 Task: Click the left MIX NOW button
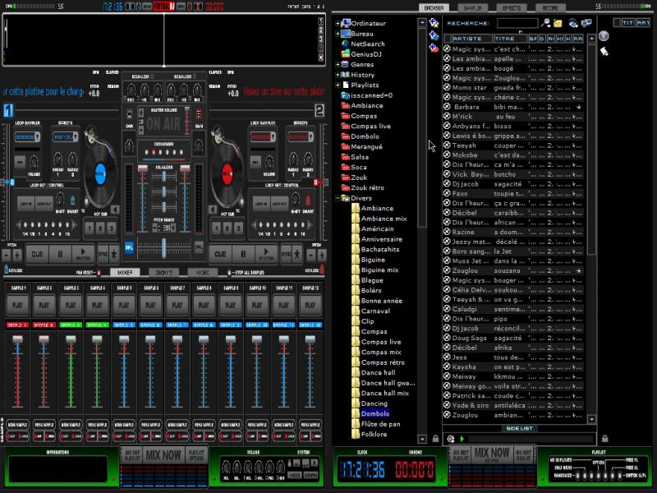[x=163, y=455]
